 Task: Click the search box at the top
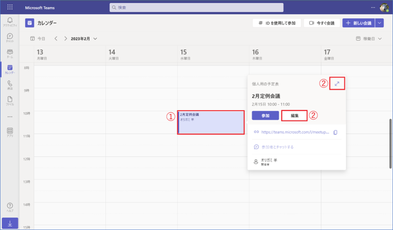[196, 8]
